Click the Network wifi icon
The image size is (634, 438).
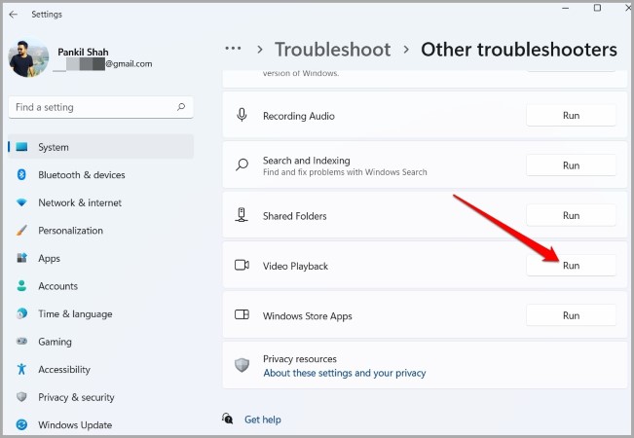(x=21, y=202)
